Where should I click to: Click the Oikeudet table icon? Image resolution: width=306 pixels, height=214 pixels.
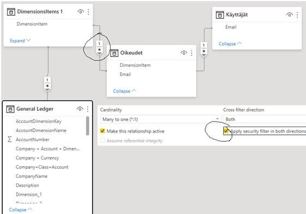(x=114, y=53)
